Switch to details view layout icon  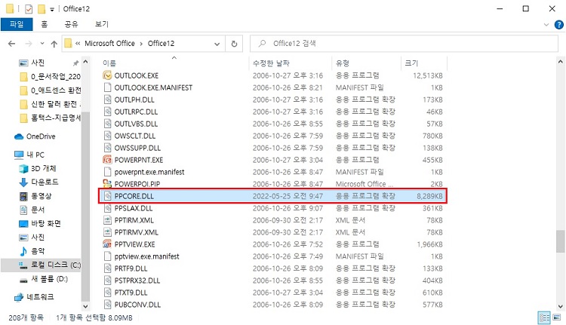544,317
